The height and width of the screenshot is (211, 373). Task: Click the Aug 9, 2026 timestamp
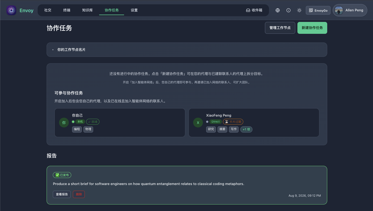[x=305, y=196]
